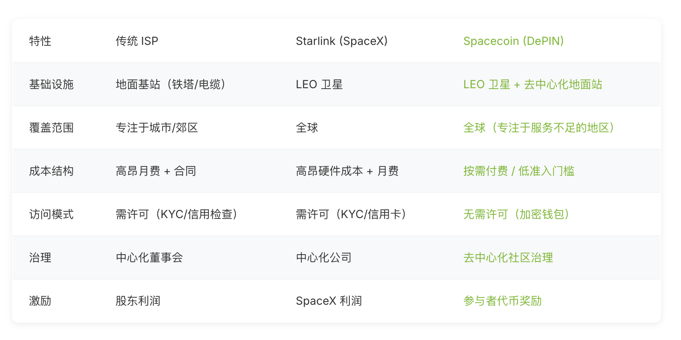Click the 特性 header cell
The height and width of the screenshot is (340, 681).
tap(40, 41)
